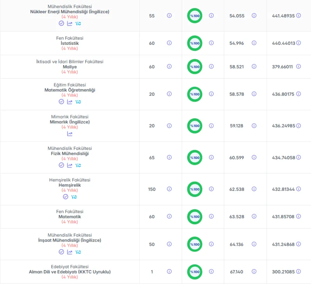
Task: Click the %100 occupancy ring for Hemşirelik
Action: tap(195, 189)
